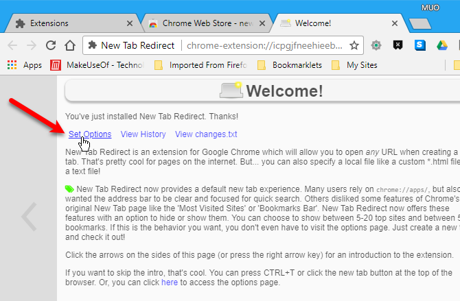Screen dimensions: 460x301
Task: Go to the browser home page
Action: [69, 46]
